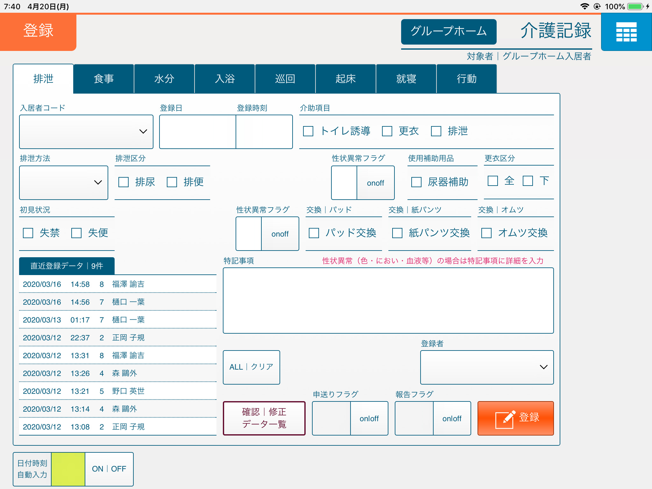The width and height of the screenshot is (652, 489).
Task: Tap the 特記事項 text area
Action: tap(388, 301)
